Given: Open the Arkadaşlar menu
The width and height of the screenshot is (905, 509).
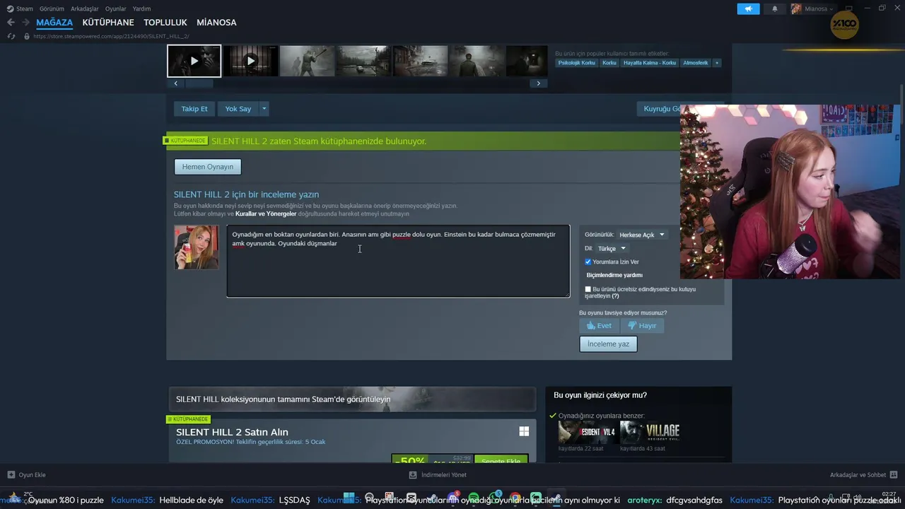Looking at the screenshot, I should coord(85,8).
